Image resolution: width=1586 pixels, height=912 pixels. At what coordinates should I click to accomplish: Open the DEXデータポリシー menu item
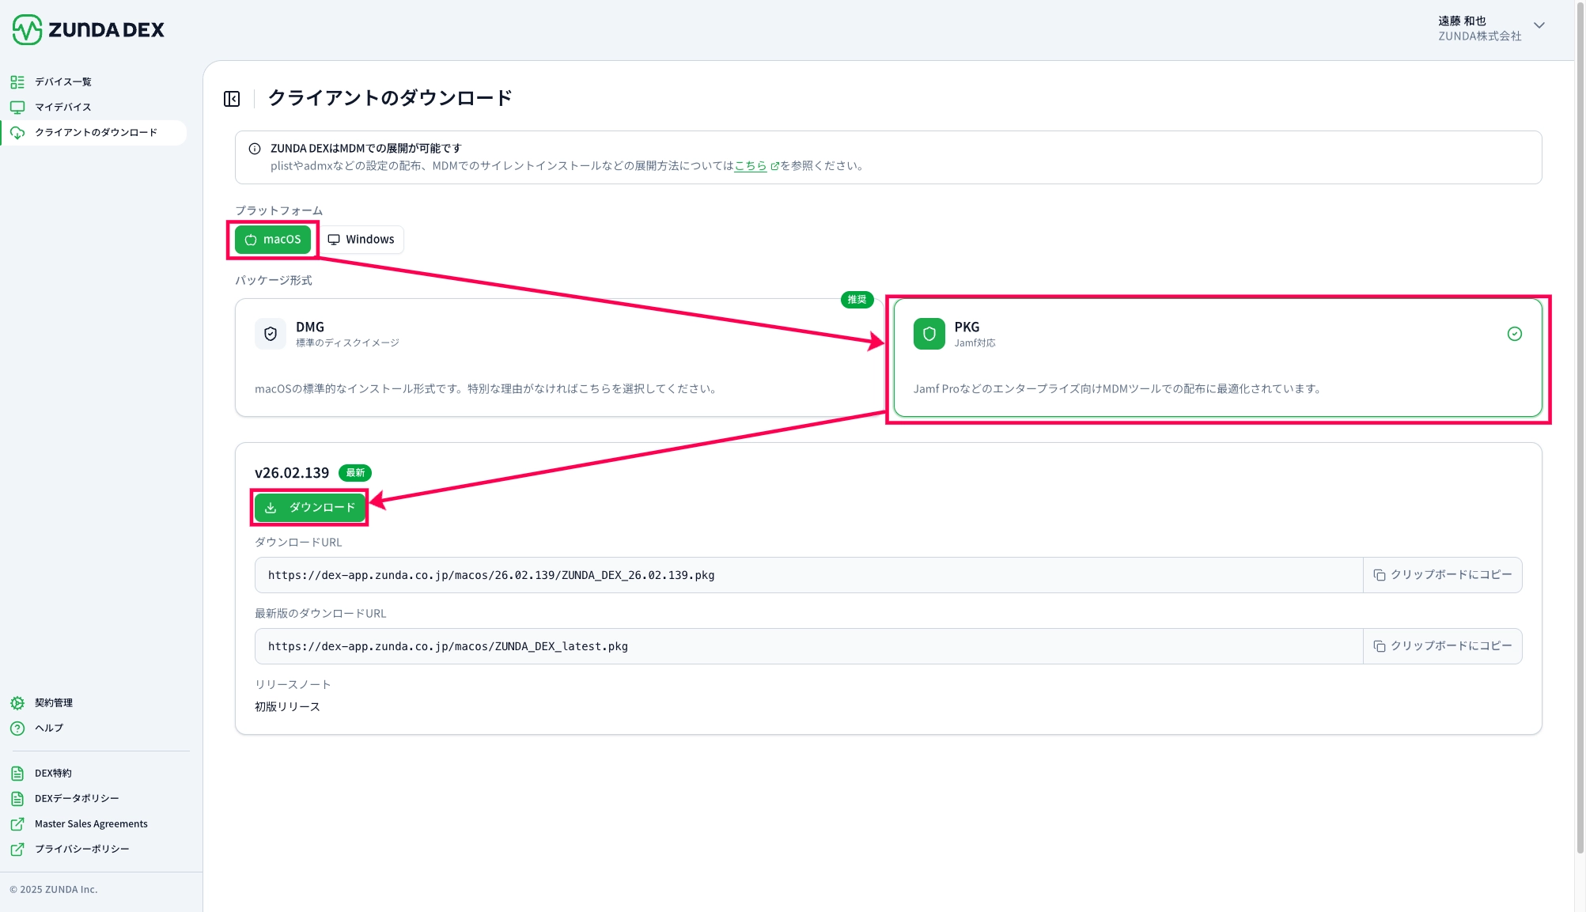[x=77, y=799]
